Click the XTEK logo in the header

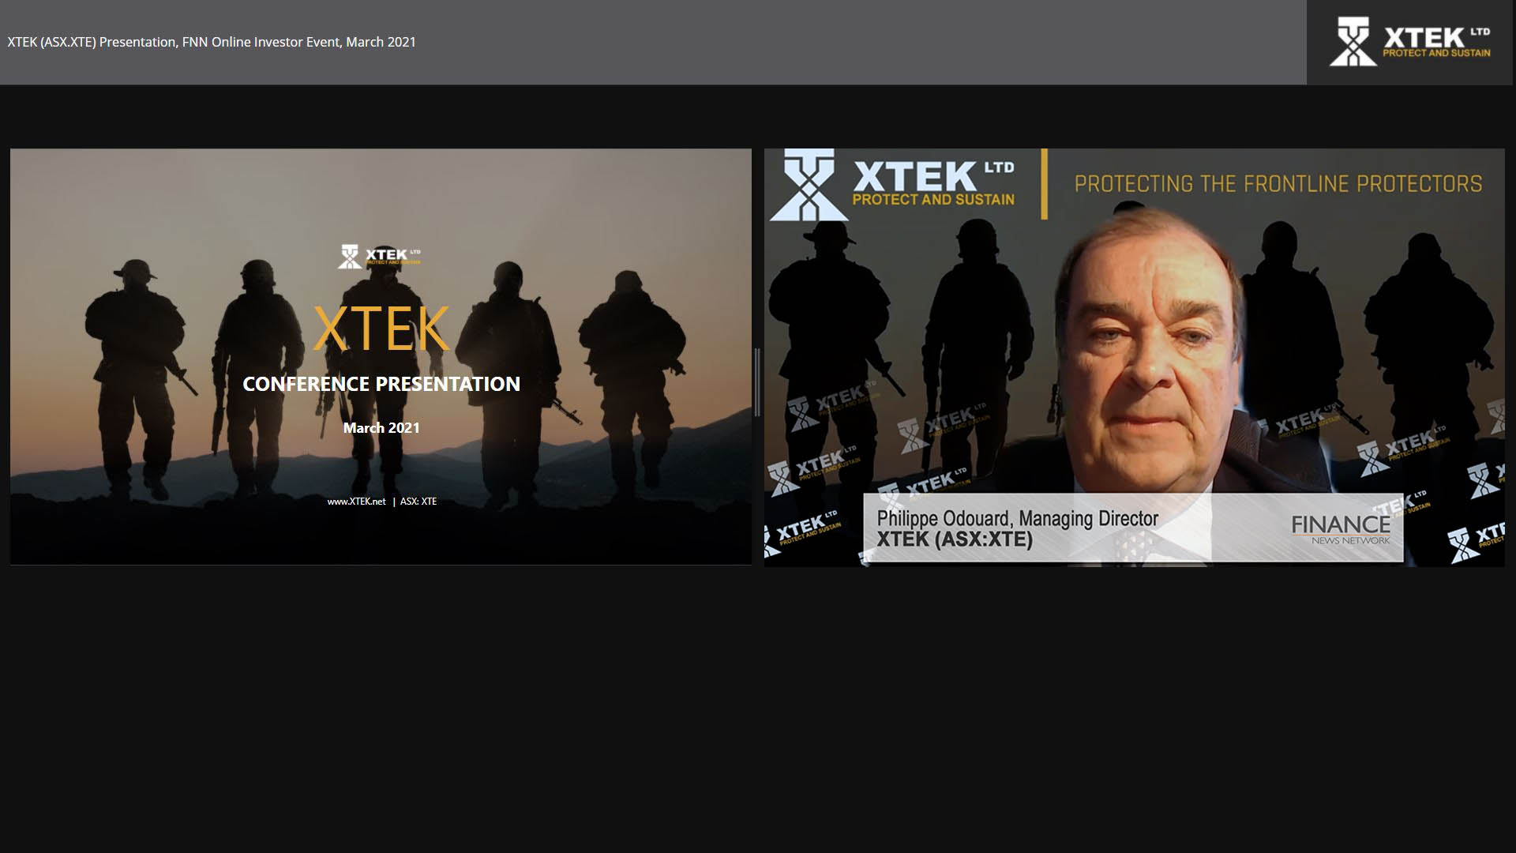click(x=1410, y=42)
